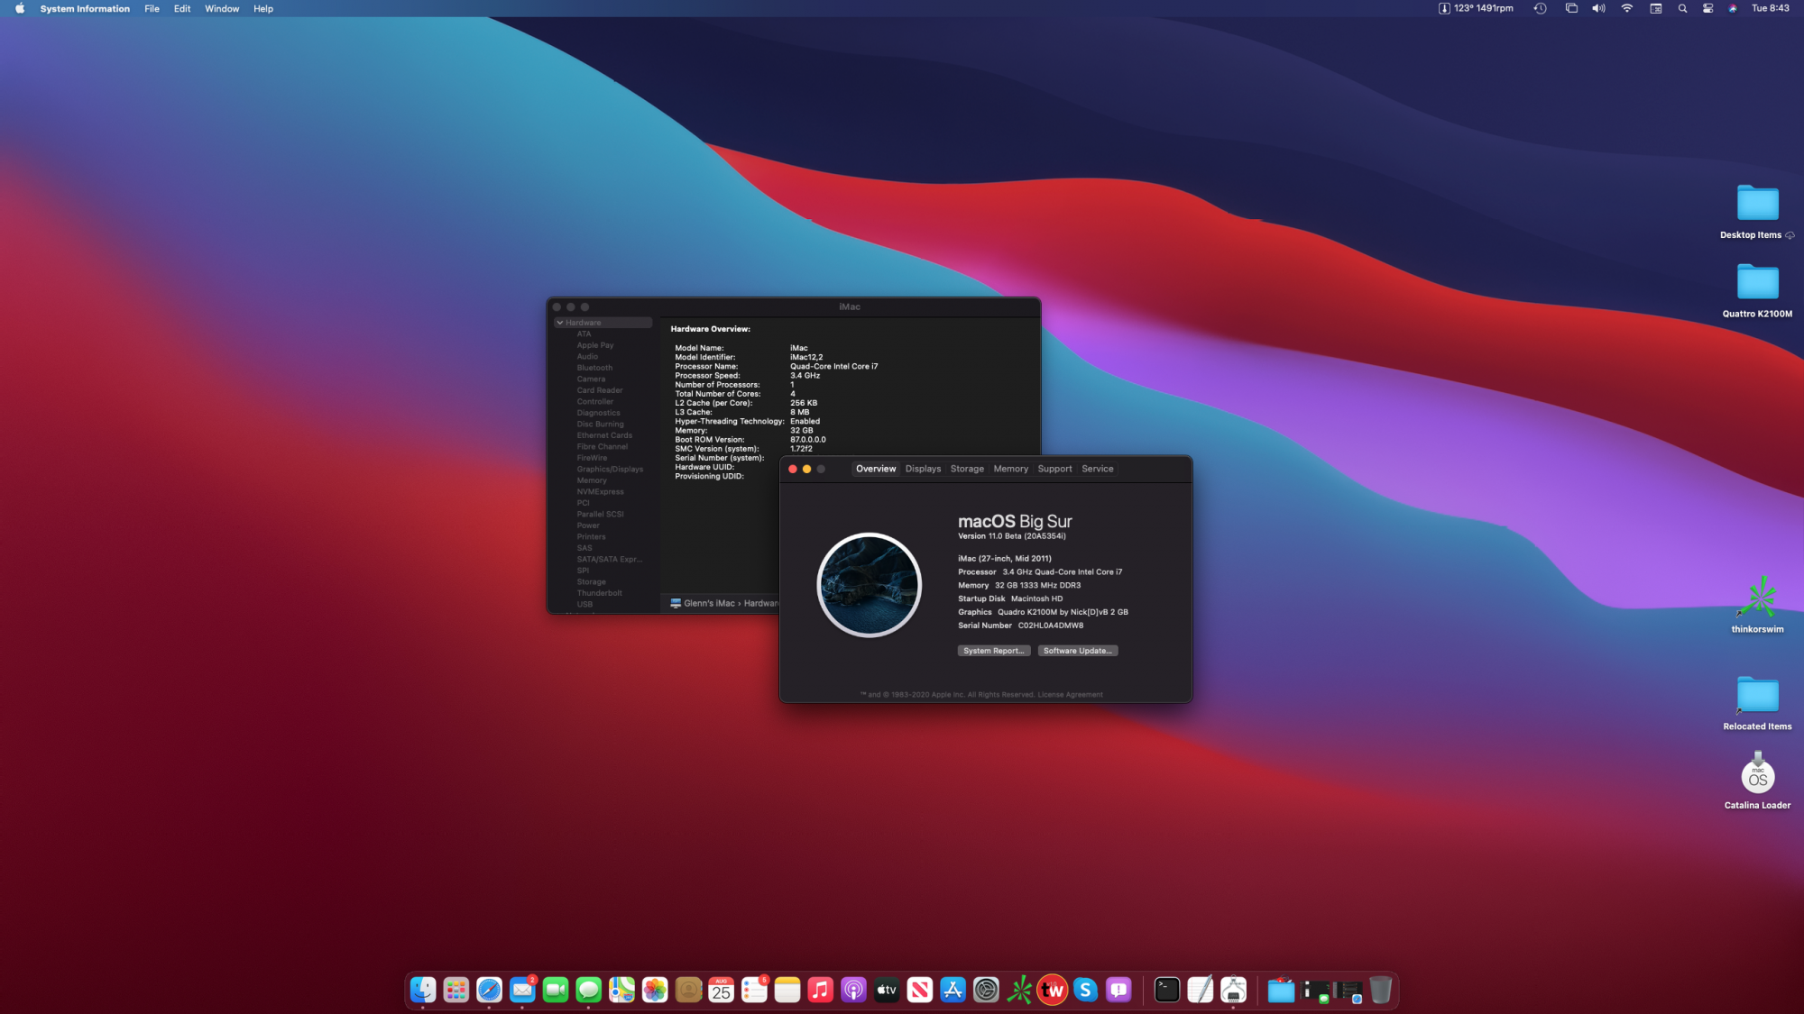Open the Wi-Fi status menu
This screenshot has height=1014, width=1804.
tap(1627, 8)
